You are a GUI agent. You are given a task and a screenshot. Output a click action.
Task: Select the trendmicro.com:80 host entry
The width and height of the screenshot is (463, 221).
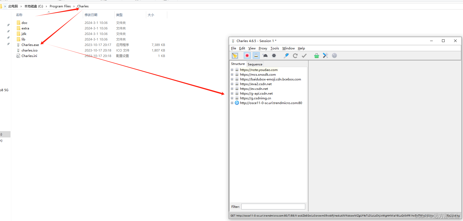coord(271,103)
